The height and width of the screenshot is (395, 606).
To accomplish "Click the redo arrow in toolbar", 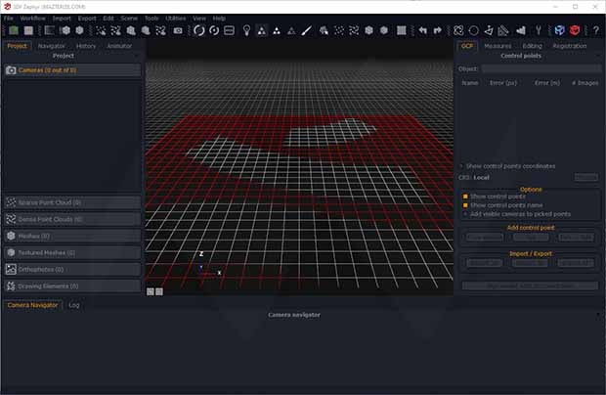I will click(438, 30).
